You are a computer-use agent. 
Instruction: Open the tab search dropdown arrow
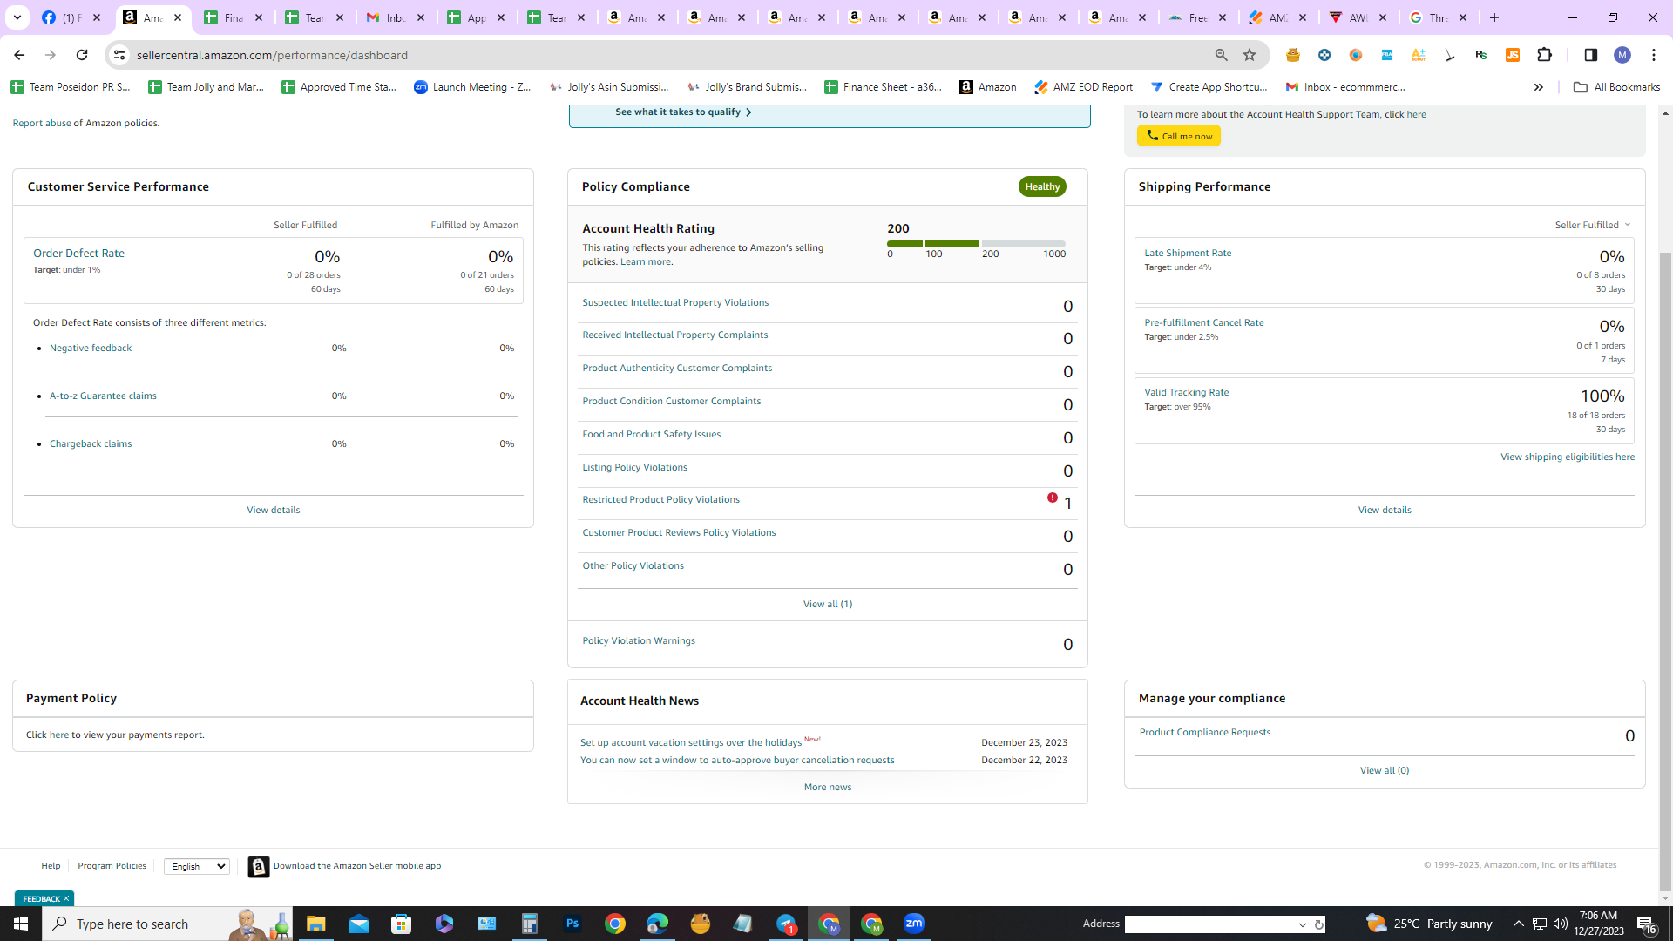tap(17, 17)
